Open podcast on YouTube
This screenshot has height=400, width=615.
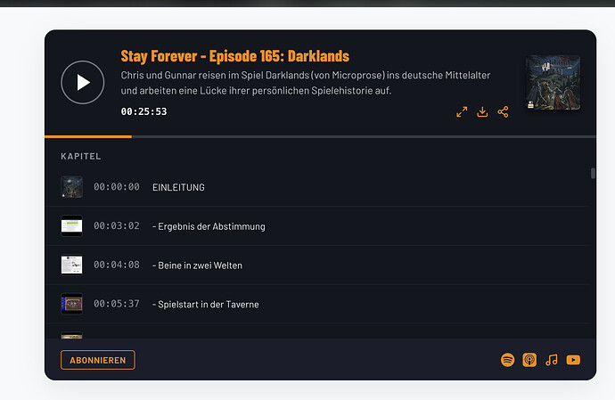pos(573,360)
